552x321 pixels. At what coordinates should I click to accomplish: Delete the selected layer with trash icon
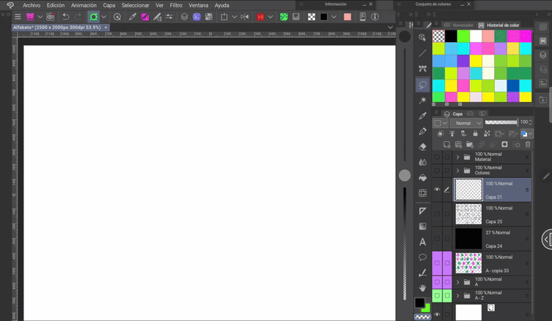[x=528, y=145]
